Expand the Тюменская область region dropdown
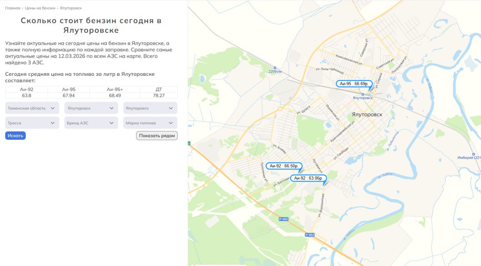481x266 pixels. coord(32,108)
